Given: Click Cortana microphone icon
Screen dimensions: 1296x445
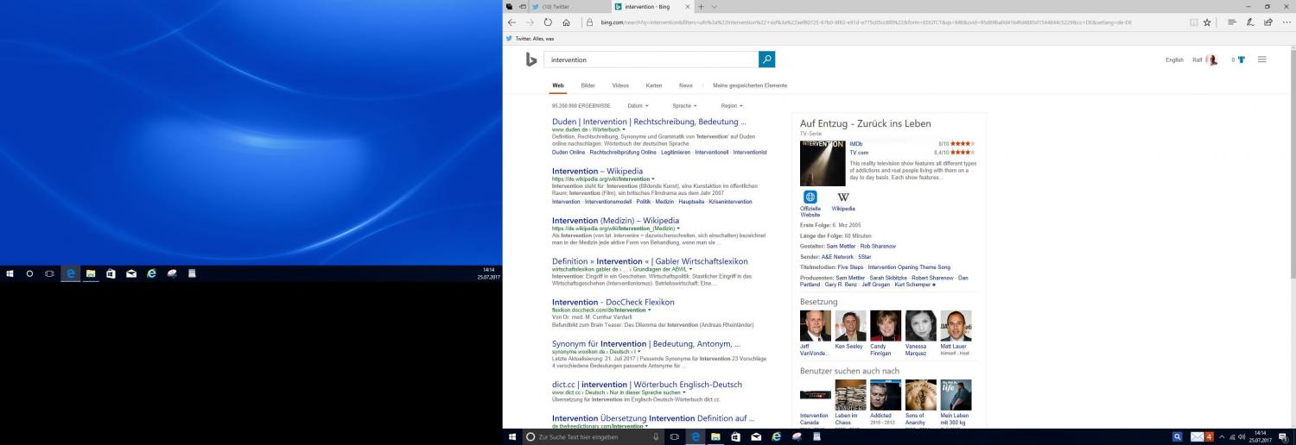Looking at the screenshot, I should [x=656, y=437].
